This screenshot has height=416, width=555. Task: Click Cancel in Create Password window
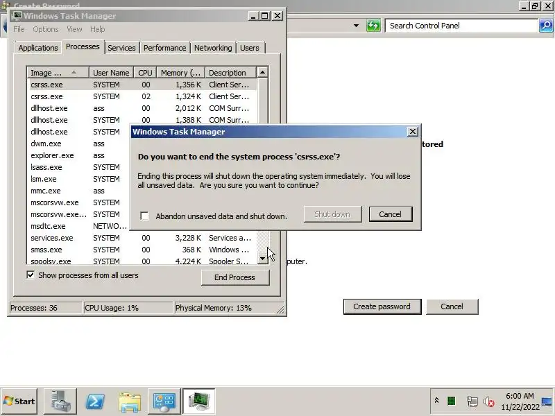coord(452,306)
